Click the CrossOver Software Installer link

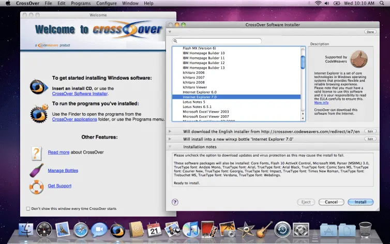click(80, 94)
